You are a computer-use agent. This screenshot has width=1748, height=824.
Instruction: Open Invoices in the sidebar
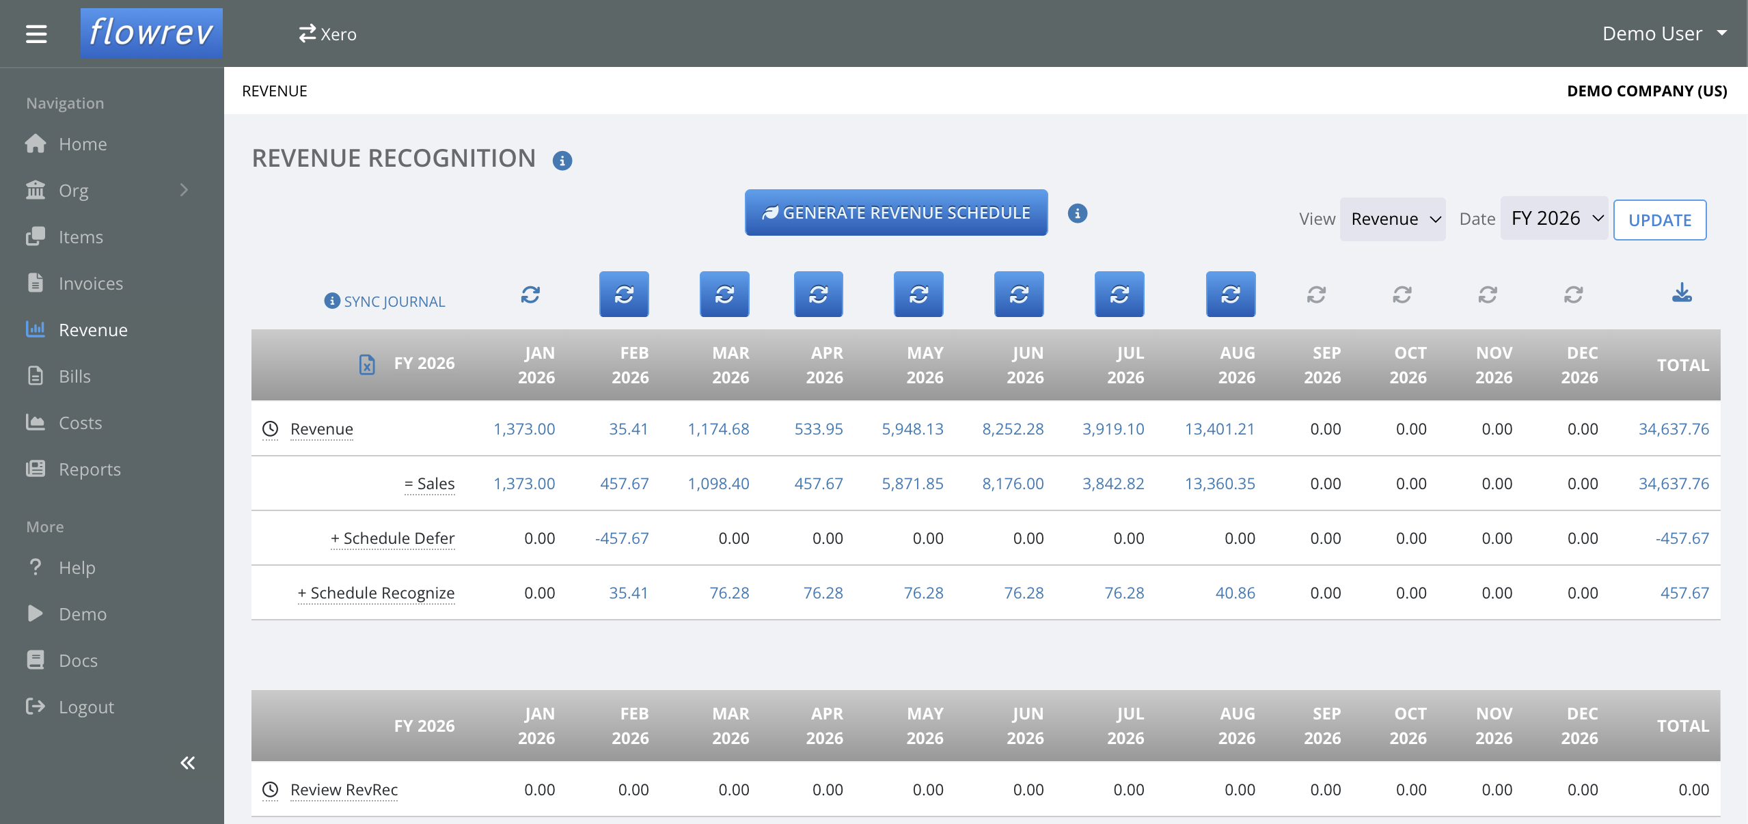91,284
